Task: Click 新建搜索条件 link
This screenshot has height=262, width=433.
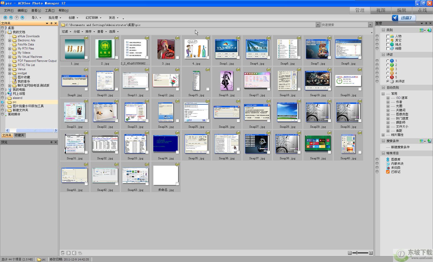Action: pos(400,147)
